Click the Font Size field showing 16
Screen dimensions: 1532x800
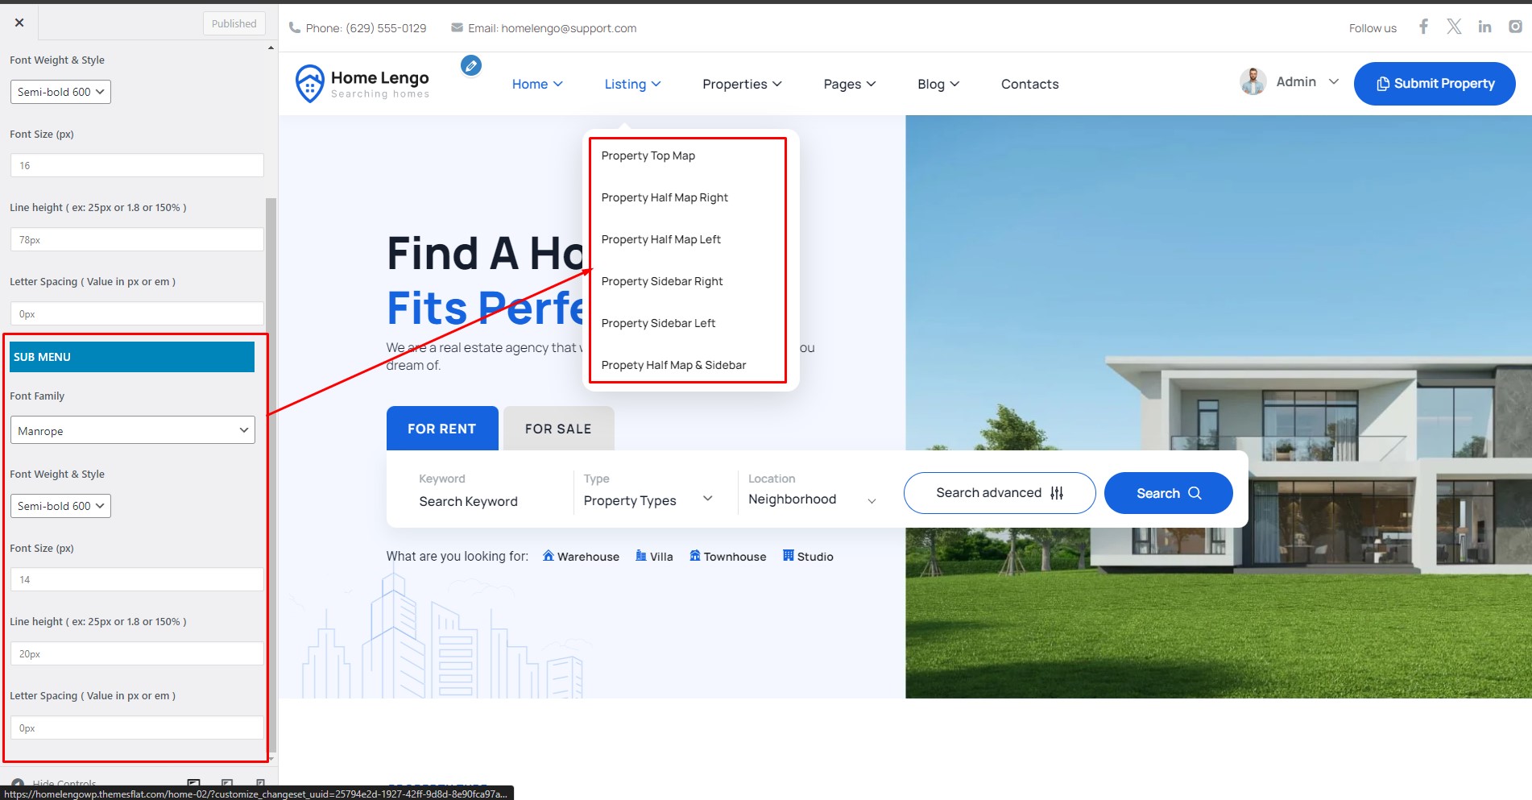[137, 165]
